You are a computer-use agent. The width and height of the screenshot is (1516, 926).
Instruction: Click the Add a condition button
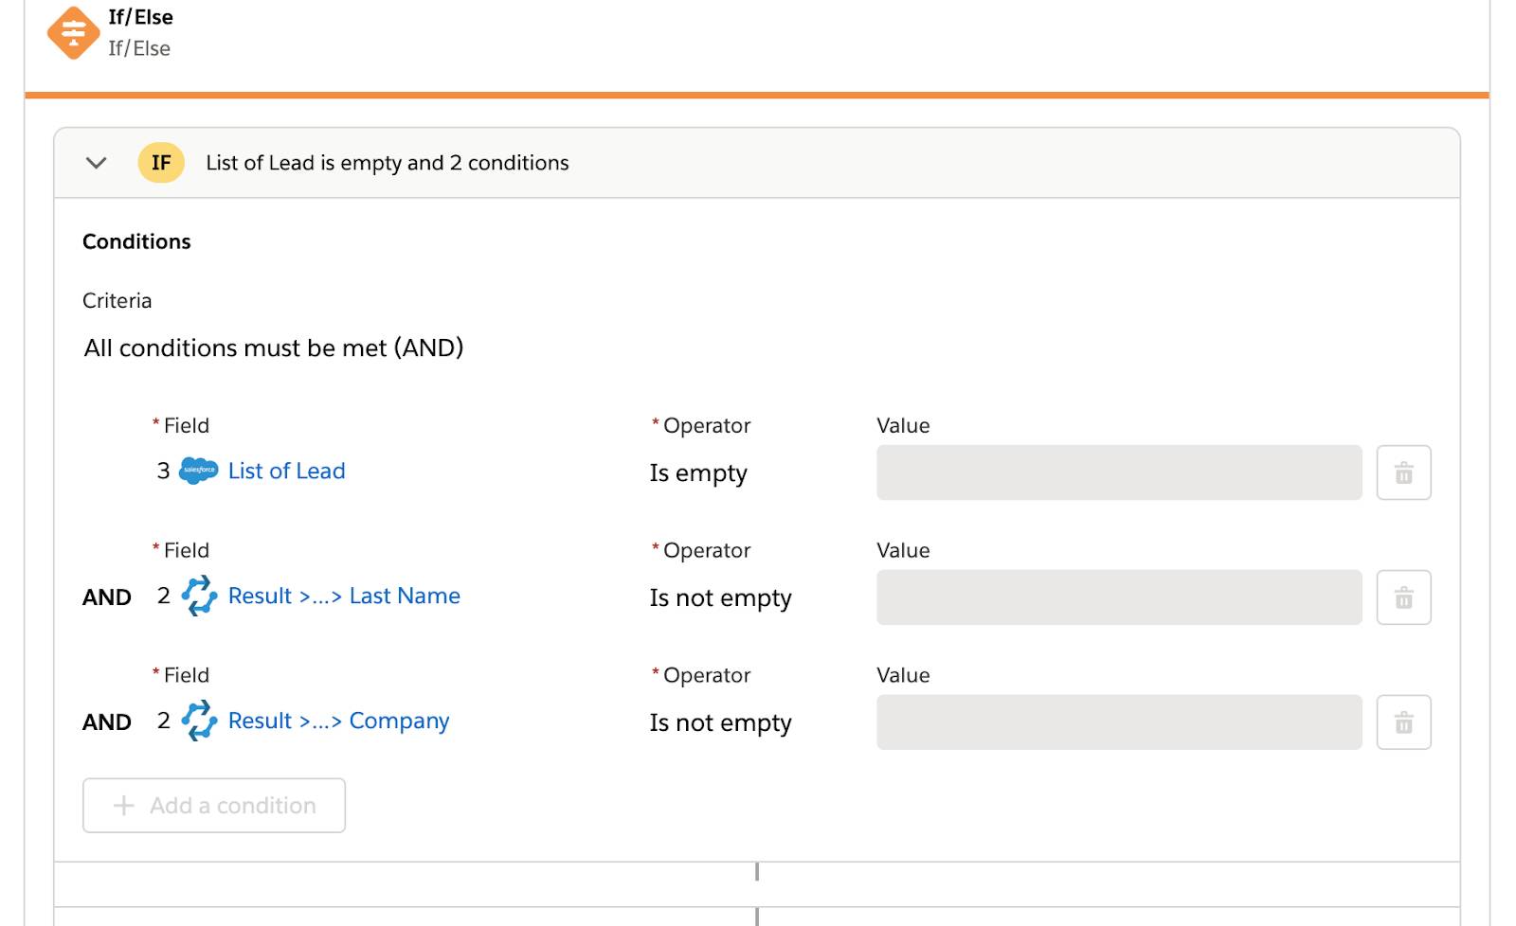pos(214,806)
